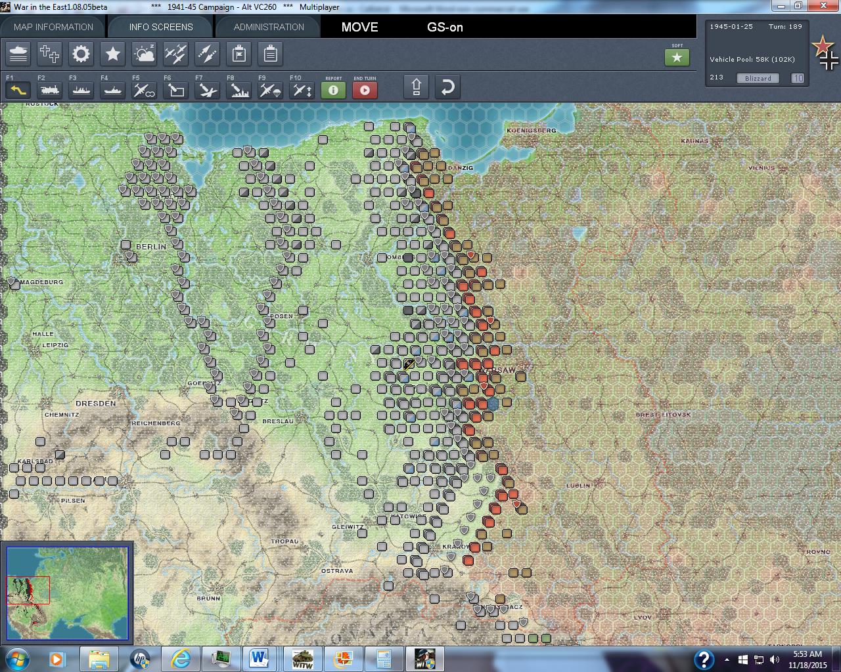The image size is (841, 672).
Task: Open the losses screen with crosses icon
Action: pyautogui.click(x=50, y=54)
